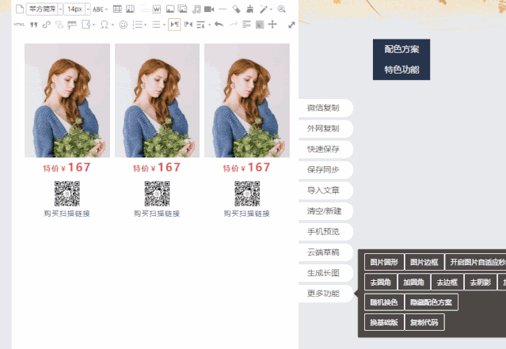Expand the magic wand options arrow
The width and height of the screenshot is (506, 349).
click(271, 9)
